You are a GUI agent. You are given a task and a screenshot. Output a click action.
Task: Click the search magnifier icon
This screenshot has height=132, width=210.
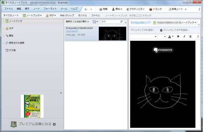tap(122, 21)
